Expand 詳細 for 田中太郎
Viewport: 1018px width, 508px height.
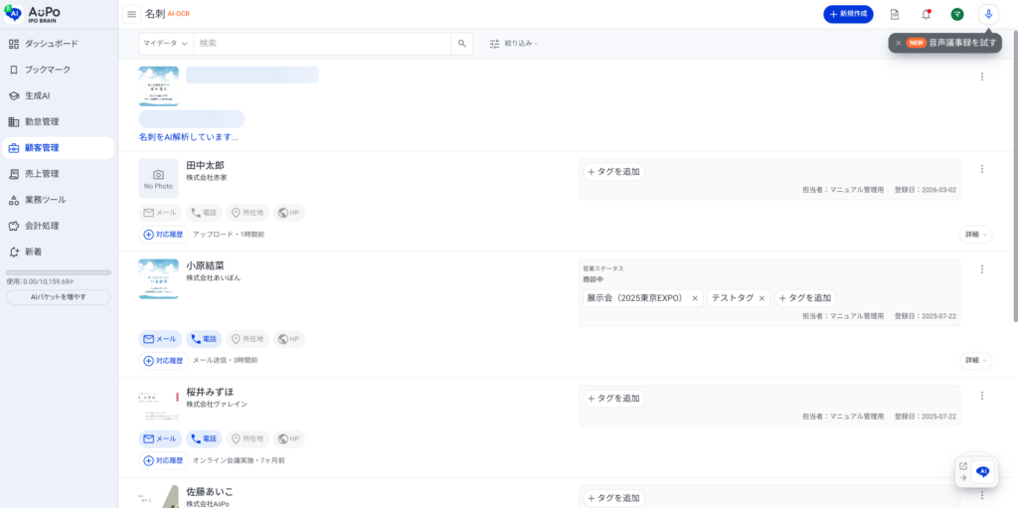coord(975,235)
